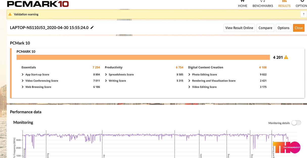
Task: Click the Performance data heading
Action: click(26, 112)
